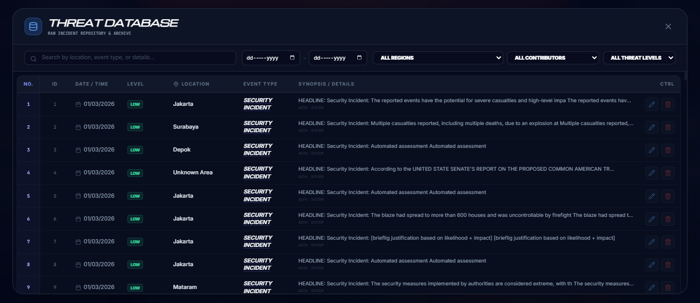Click the DATE / TIME column header
Screen dimensions: 700x303
point(92,84)
